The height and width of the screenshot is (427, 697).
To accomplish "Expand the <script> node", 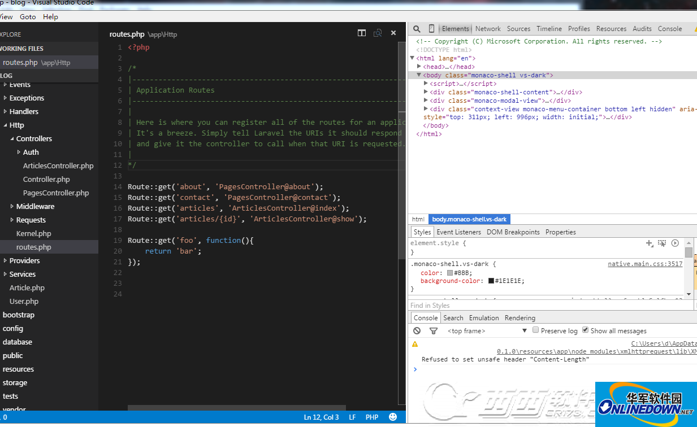I will click(426, 84).
